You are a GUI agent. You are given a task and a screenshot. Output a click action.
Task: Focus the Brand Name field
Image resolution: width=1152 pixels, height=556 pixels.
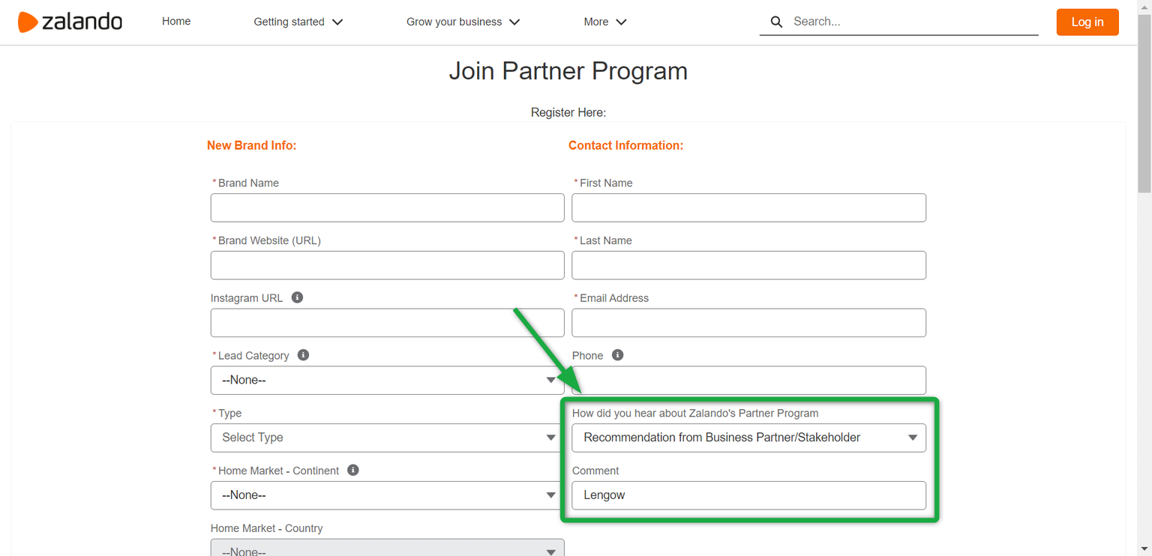point(387,208)
